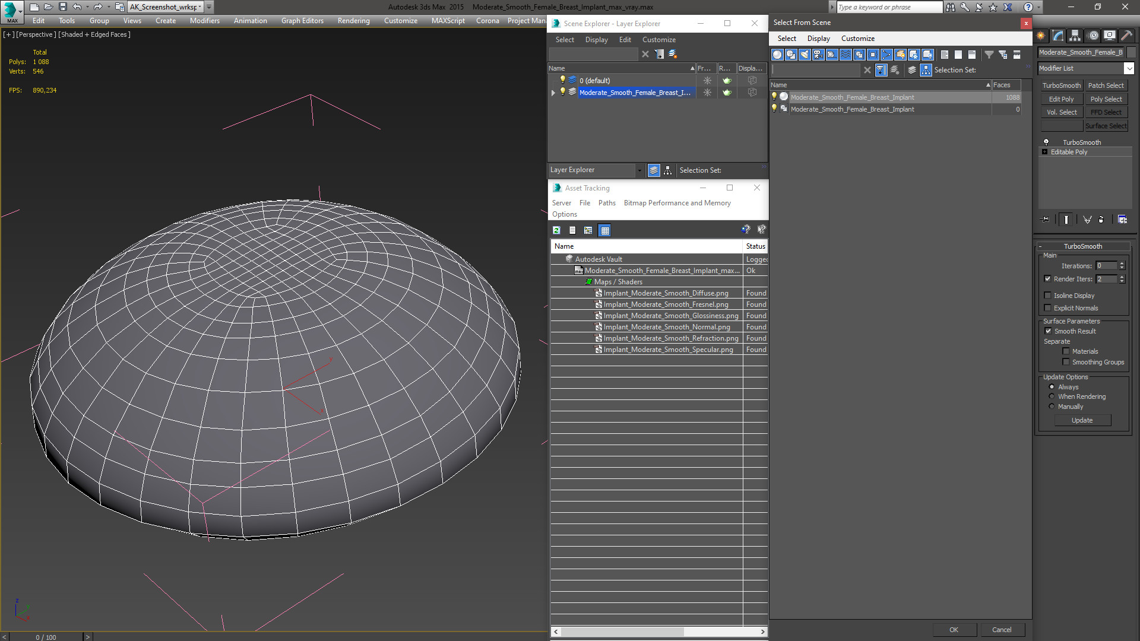Toggle Display Lights filter in Select From Scene
This screenshot has width=1140, height=641.
click(805, 55)
